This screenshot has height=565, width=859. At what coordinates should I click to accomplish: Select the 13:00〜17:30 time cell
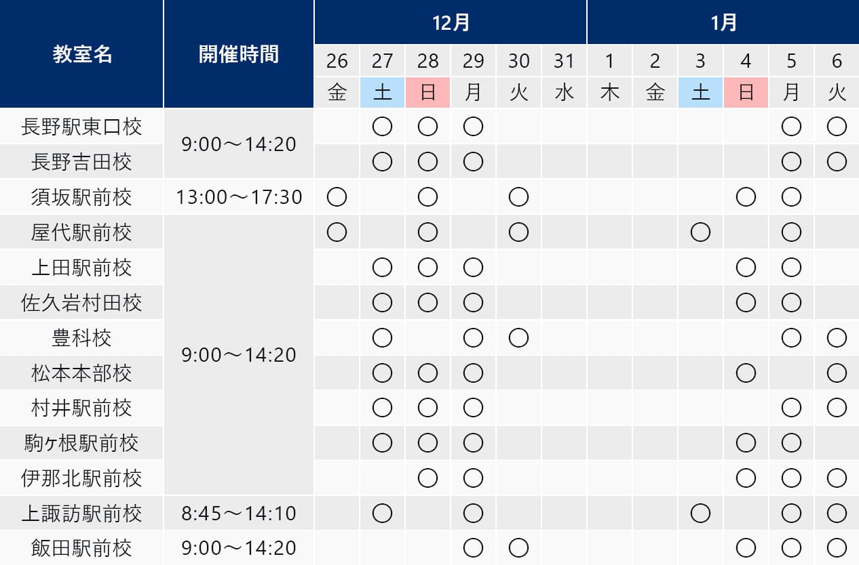coord(239,197)
